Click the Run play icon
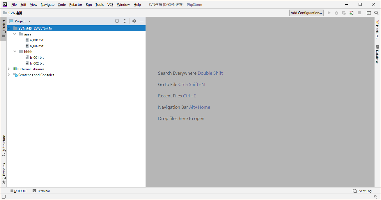Screen dimensions: 381x200 pyautogui.click(x=329, y=13)
